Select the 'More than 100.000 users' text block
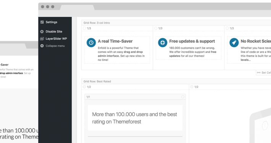This screenshot has height=143, width=271. point(135,118)
